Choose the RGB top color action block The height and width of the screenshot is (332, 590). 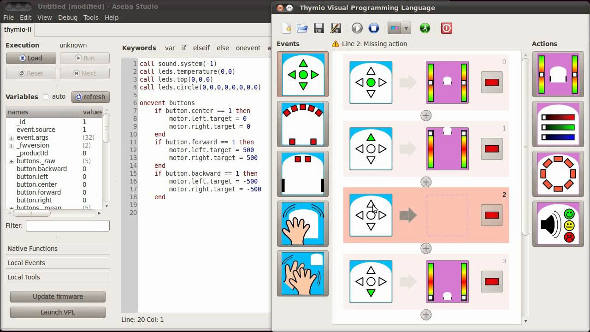pos(558,124)
